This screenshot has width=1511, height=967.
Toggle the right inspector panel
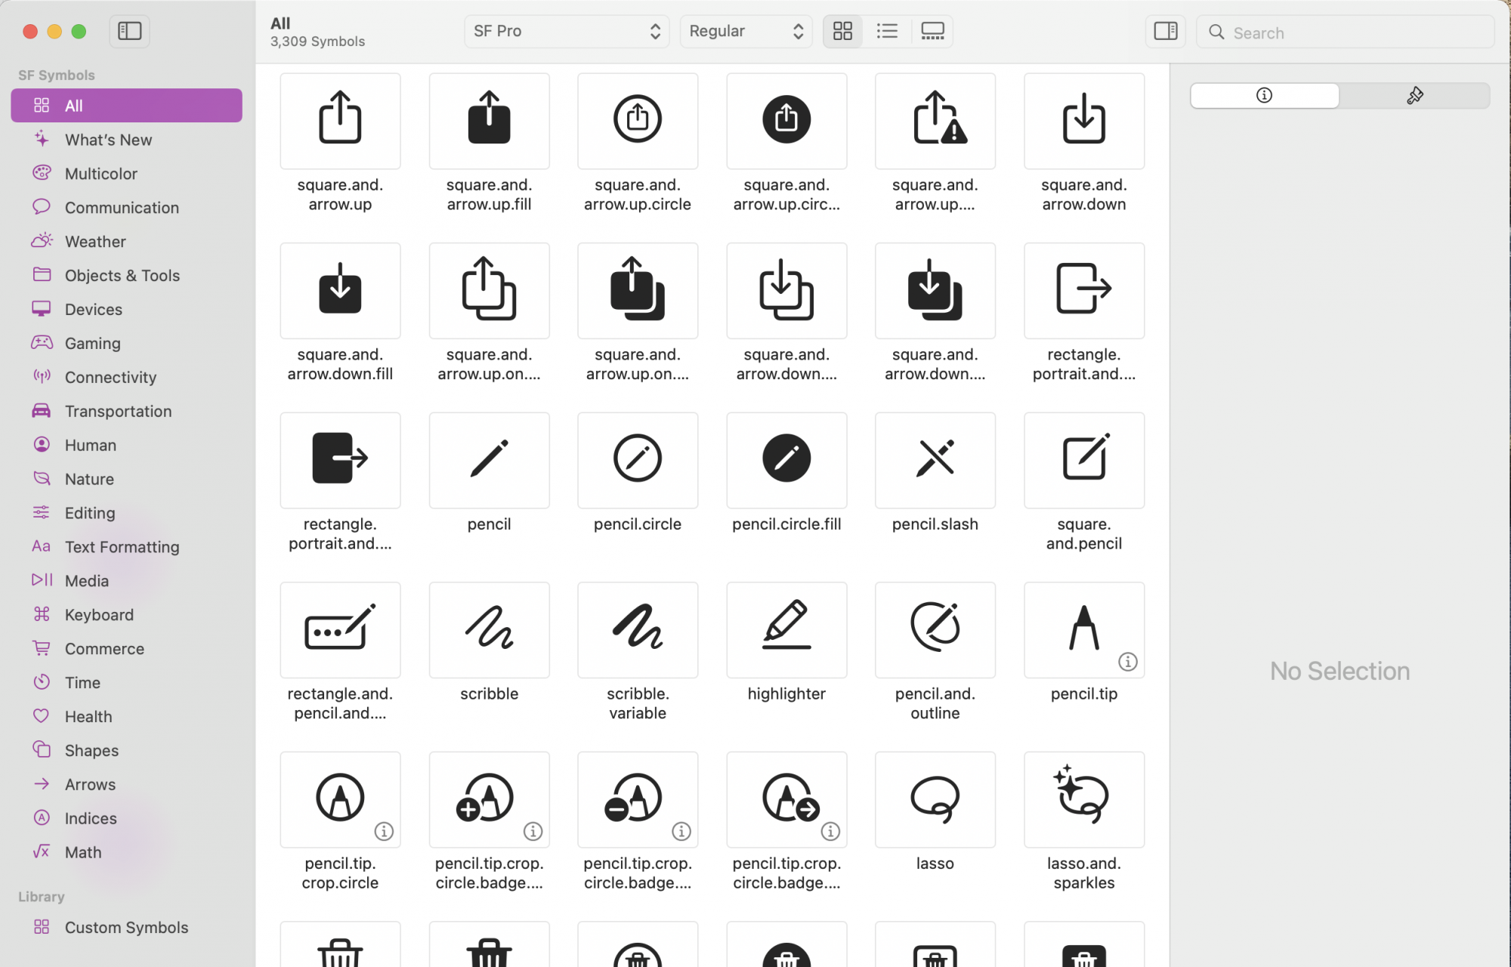(1166, 31)
